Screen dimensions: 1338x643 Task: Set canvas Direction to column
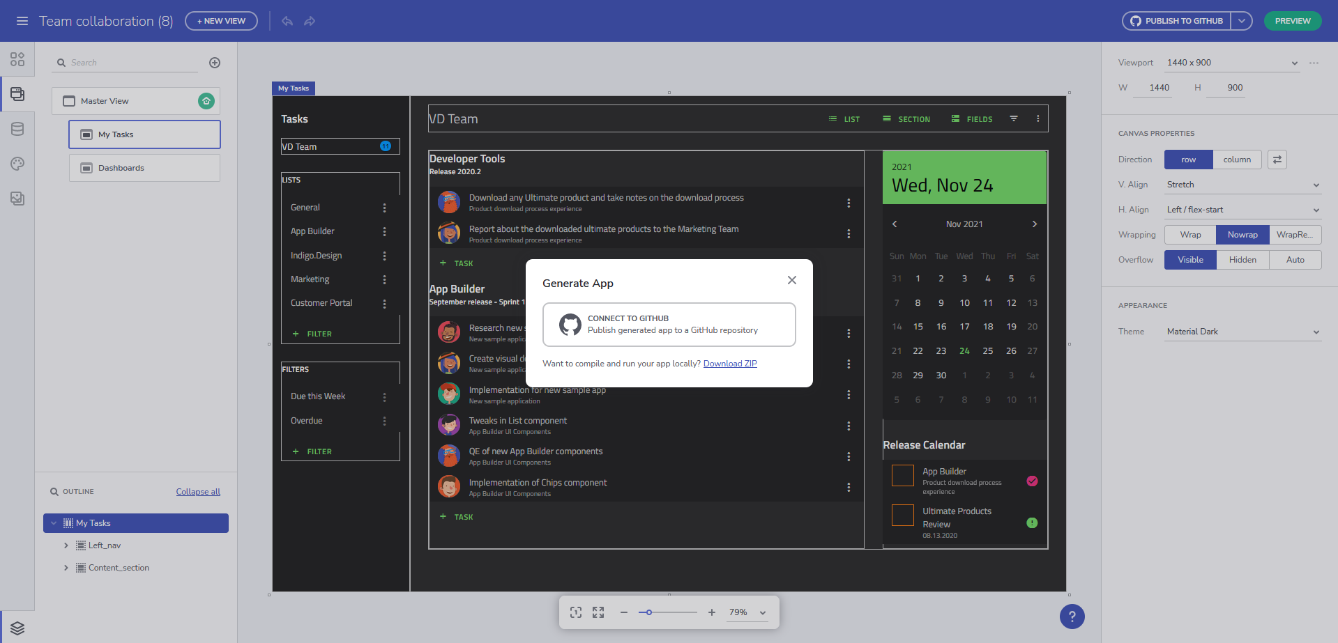pos(1237,160)
